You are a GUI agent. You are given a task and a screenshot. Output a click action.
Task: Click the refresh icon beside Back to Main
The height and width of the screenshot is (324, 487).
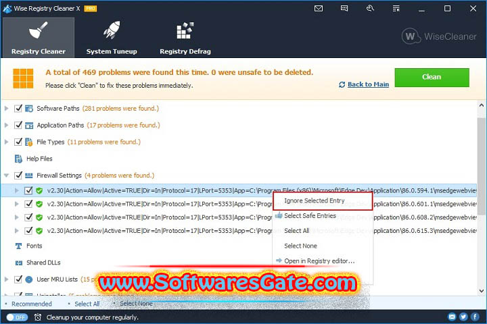coord(342,84)
